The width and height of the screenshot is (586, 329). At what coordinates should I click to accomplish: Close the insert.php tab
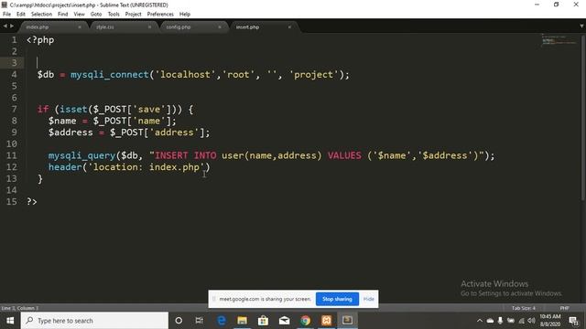289,27
